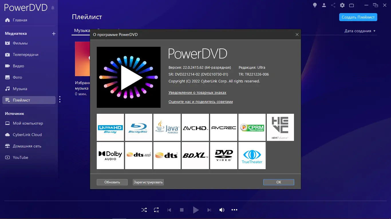Image resolution: width=391 pixels, height=219 pixels.
Task: Click the AVCHD logo
Action: click(195, 127)
